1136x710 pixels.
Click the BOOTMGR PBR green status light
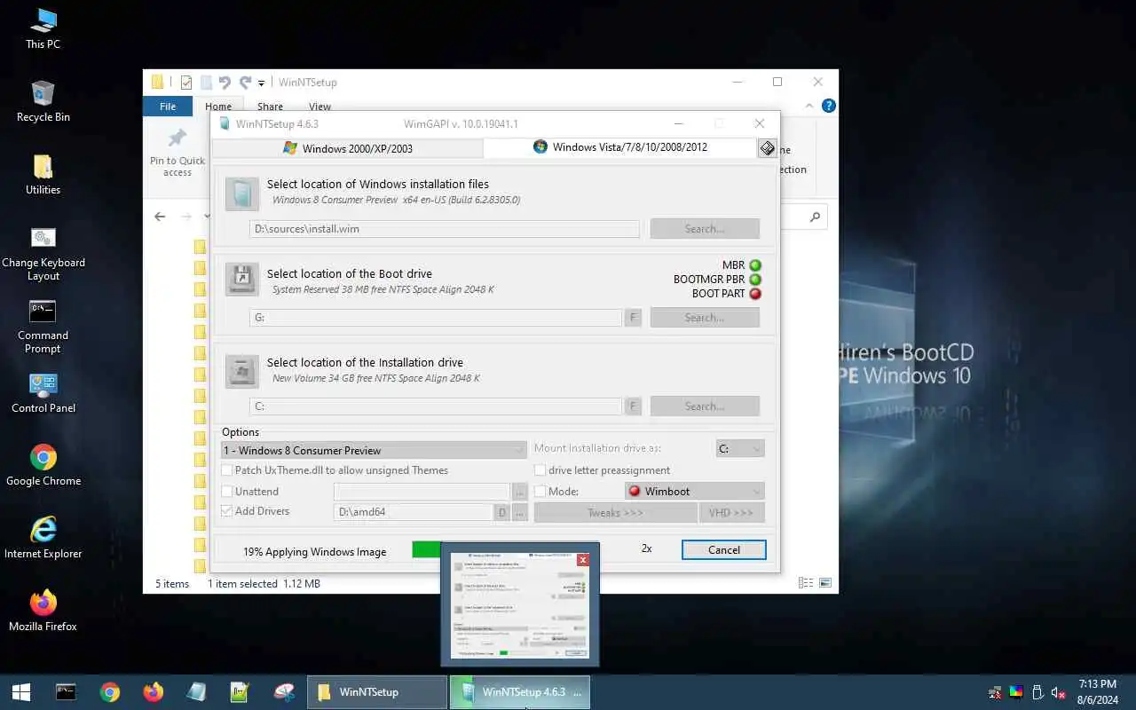click(x=755, y=280)
